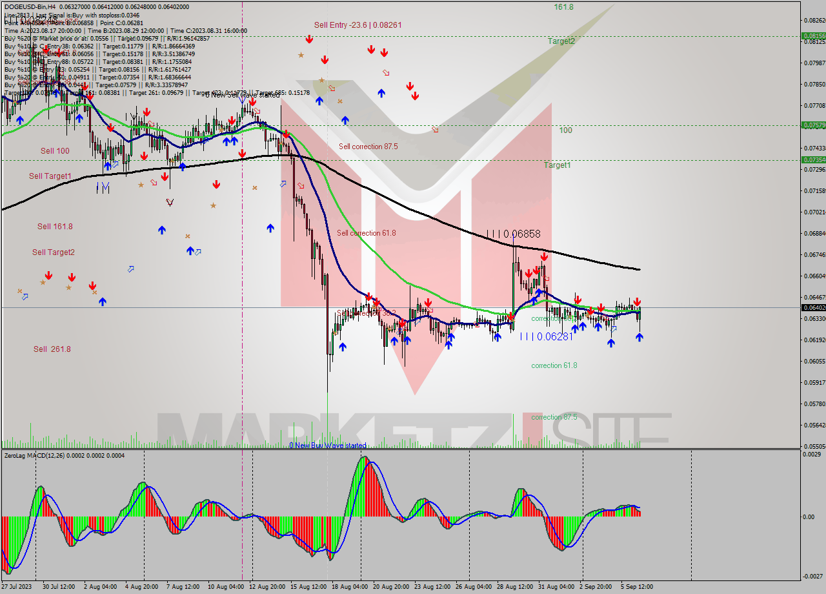Screen dimensions: 826x594
Task: Click the green 'correction 87.5' label
Action: pos(554,417)
